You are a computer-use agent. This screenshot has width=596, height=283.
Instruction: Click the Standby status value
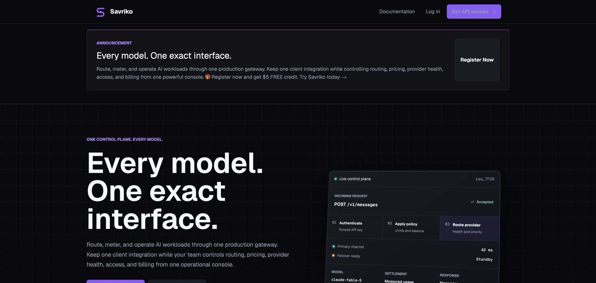(484, 260)
